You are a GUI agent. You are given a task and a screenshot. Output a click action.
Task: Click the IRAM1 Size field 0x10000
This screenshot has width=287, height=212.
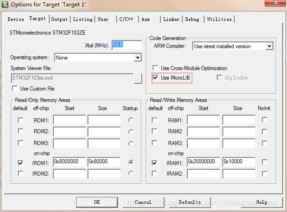(239, 162)
